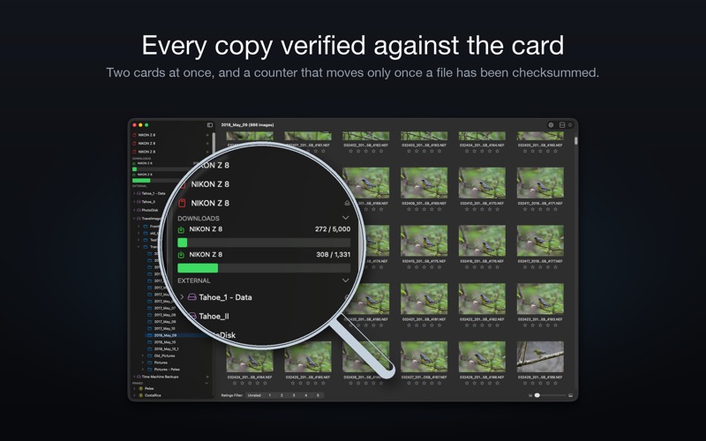Click the green download icon beside 272 / 5,000
The height and width of the screenshot is (441, 706).
point(181,229)
